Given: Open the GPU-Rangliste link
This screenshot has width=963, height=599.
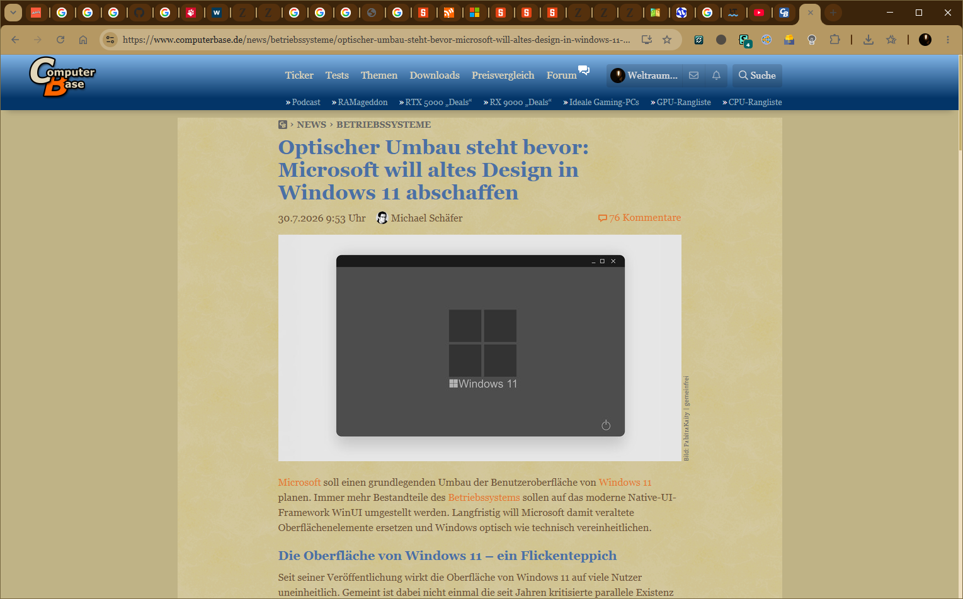Looking at the screenshot, I should coord(681,102).
